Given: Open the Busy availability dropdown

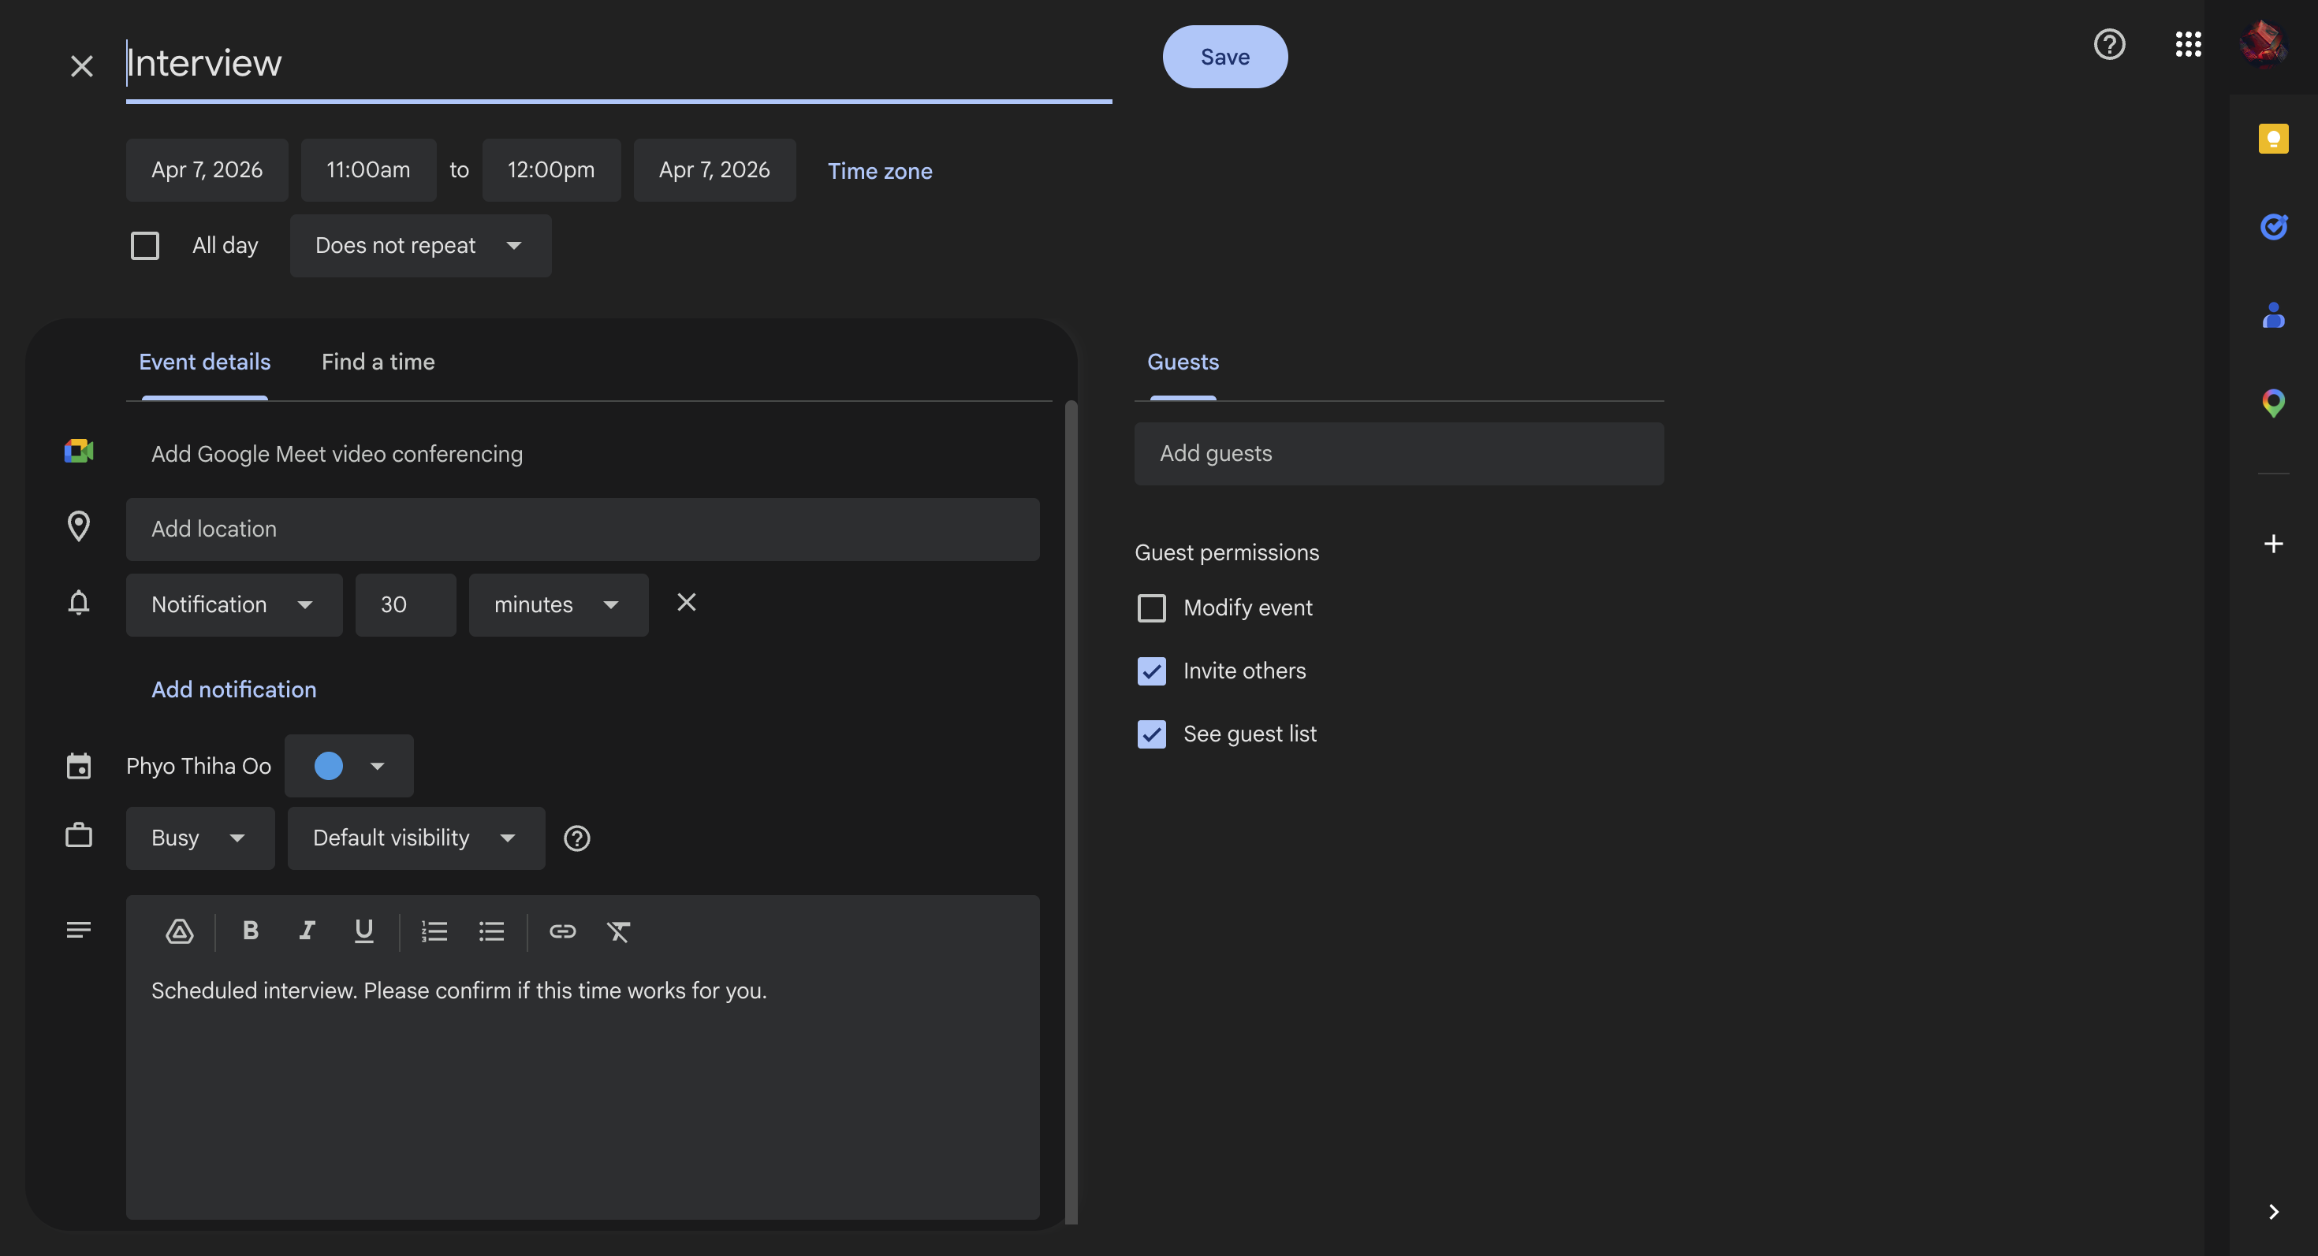Looking at the screenshot, I should 199,838.
